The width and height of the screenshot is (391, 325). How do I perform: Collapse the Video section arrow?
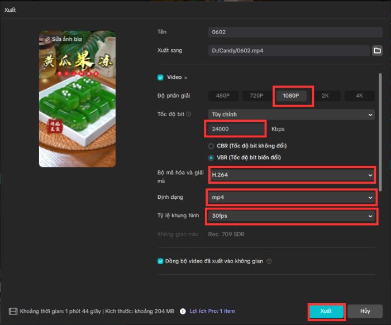pyautogui.click(x=186, y=77)
